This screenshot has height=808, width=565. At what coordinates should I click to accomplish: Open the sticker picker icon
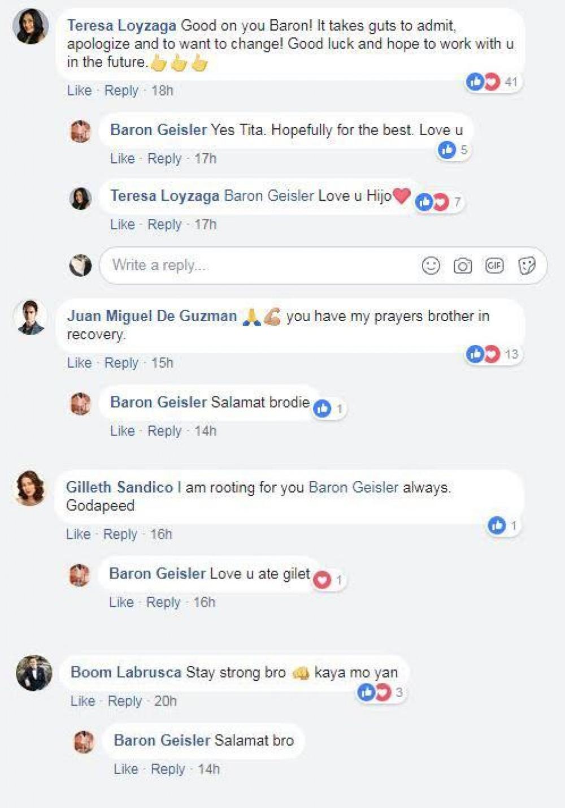(527, 265)
